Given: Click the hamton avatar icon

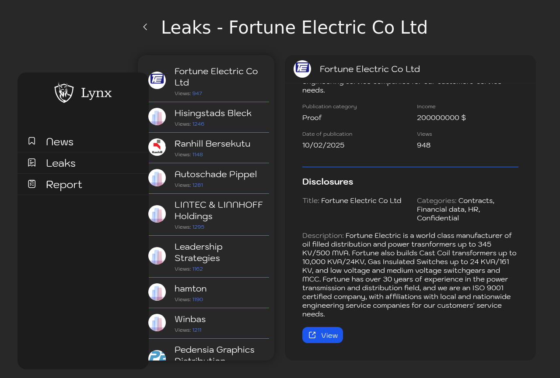Looking at the screenshot, I should point(157,292).
